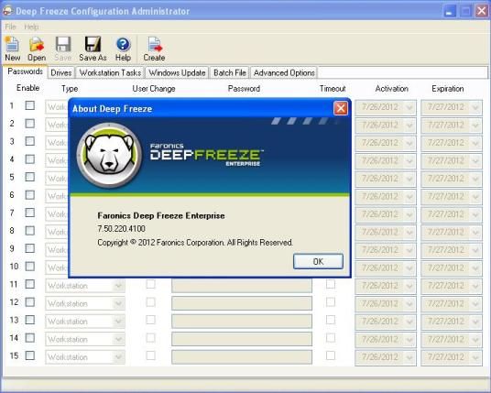Click version text 7.50.220.4100
This screenshot has height=393, width=491.
121,229
